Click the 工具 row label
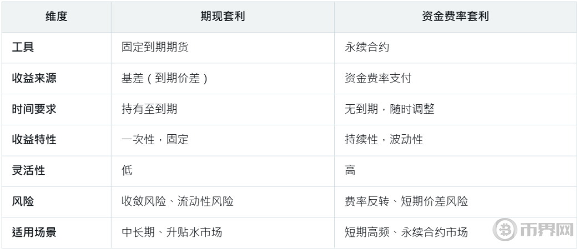Screen dimensions: 580x249 pyautogui.click(x=23, y=47)
